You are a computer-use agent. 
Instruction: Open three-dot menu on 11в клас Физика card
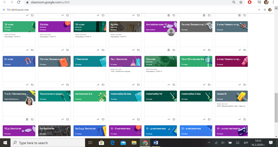pyautogui.click(x=68, y=59)
